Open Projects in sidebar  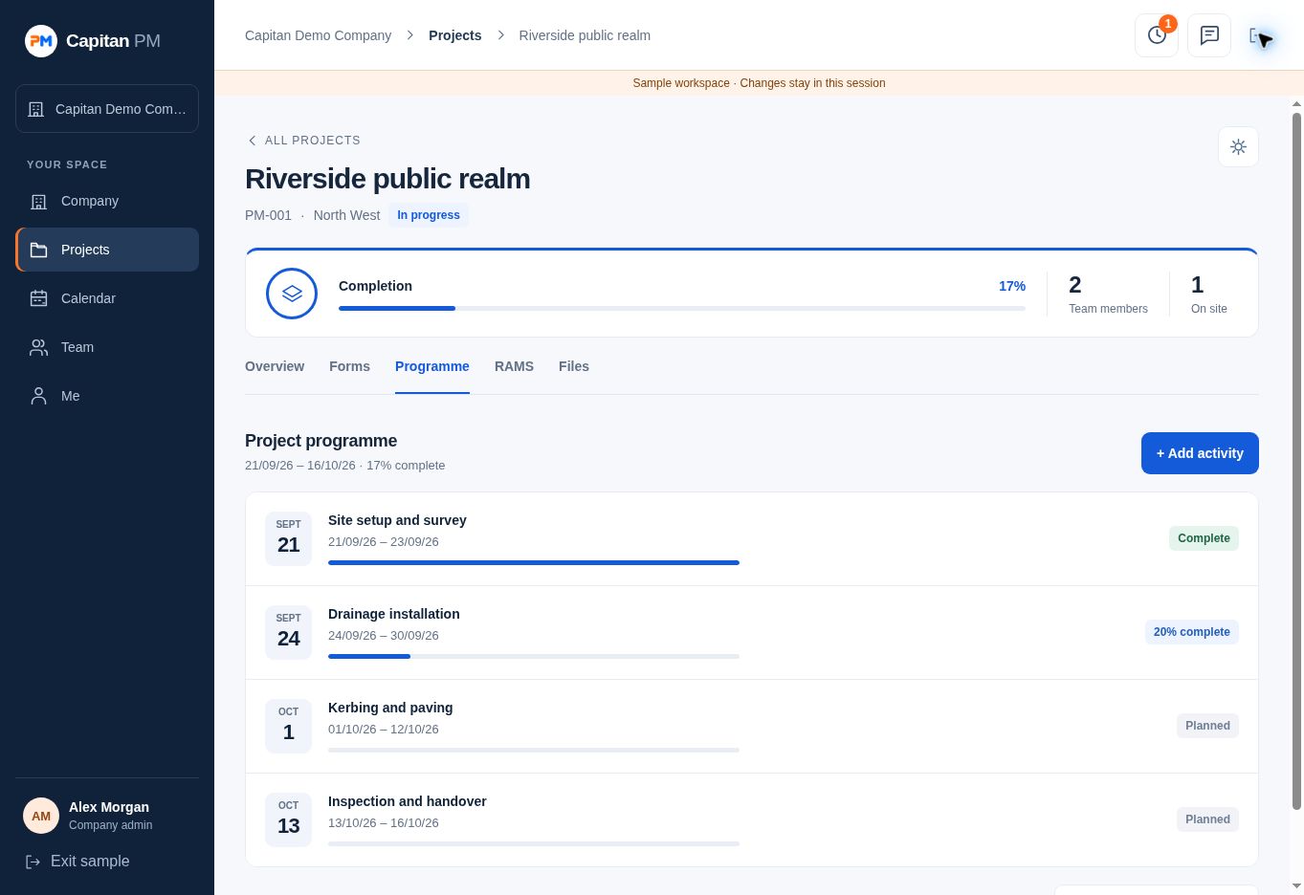pyautogui.click(x=107, y=250)
